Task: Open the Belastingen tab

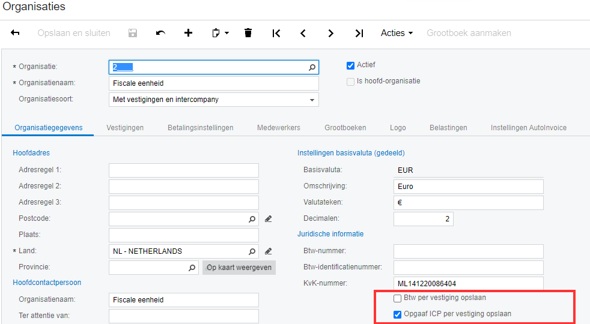Action: [x=448, y=128]
